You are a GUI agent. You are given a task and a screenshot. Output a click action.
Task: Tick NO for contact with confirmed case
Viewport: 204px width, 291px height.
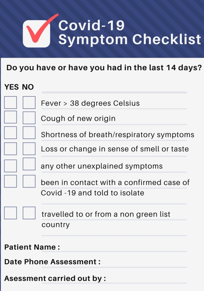(x=29, y=181)
